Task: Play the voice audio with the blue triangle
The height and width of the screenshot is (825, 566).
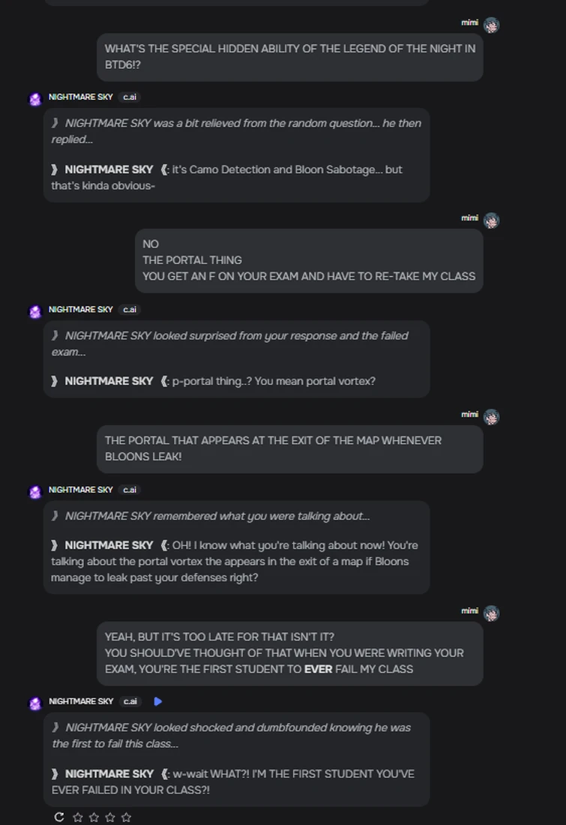Action: (156, 701)
